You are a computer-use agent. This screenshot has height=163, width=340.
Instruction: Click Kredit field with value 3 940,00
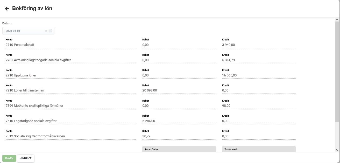click(x=258, y=45)
